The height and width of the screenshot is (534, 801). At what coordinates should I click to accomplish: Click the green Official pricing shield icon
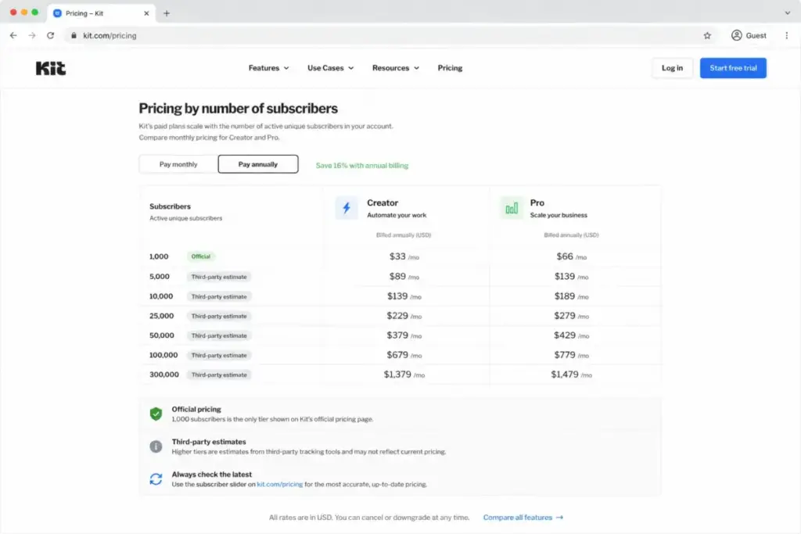coord(156,414)
